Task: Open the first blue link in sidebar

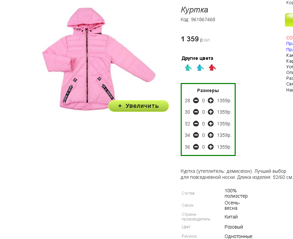Action: point(290,44)
